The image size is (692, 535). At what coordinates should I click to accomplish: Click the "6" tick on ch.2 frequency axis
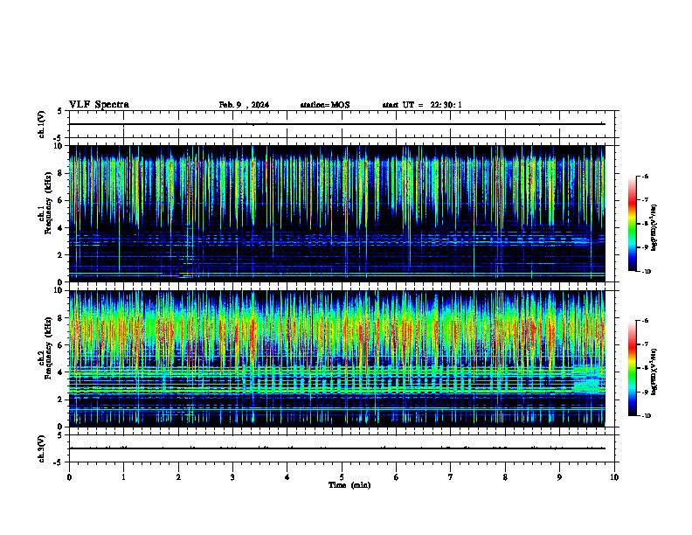click(x=60, y=345)
